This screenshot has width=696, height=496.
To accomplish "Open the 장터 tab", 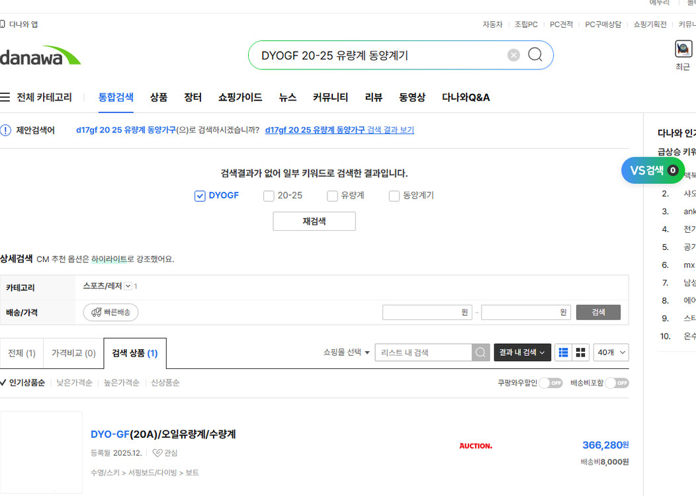I will [193, 97].
